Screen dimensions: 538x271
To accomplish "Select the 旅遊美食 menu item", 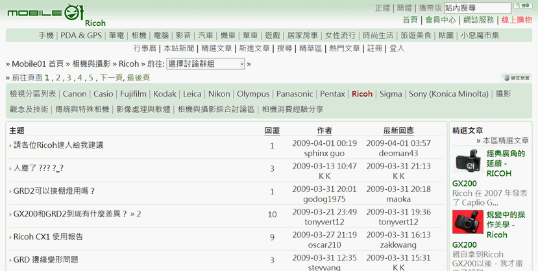I will tap(416, 35).
